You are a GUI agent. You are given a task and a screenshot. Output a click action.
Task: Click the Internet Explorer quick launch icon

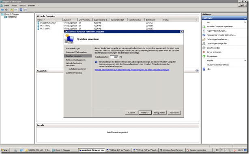click(21, 150)
